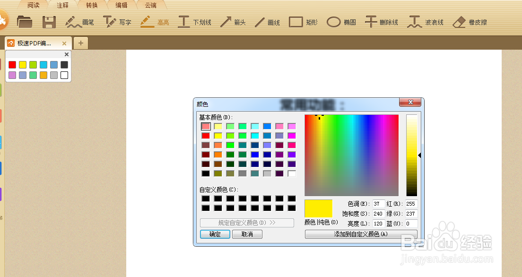This screenshot has width=522, height=277.
Task: Close the small color palette popup
Action: coord(67,54)
